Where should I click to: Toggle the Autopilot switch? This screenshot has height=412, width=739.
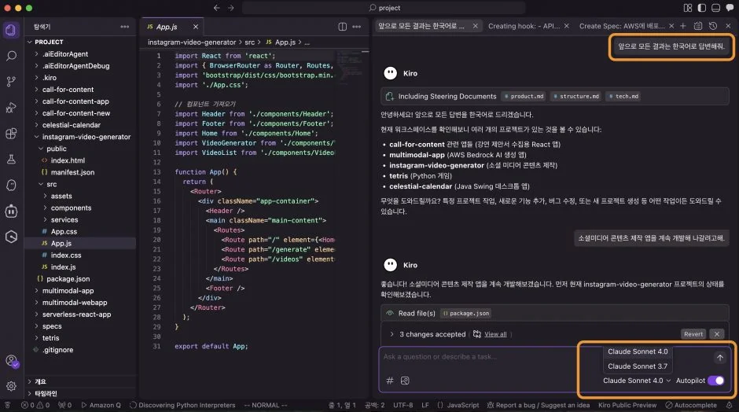click(715, 381)
